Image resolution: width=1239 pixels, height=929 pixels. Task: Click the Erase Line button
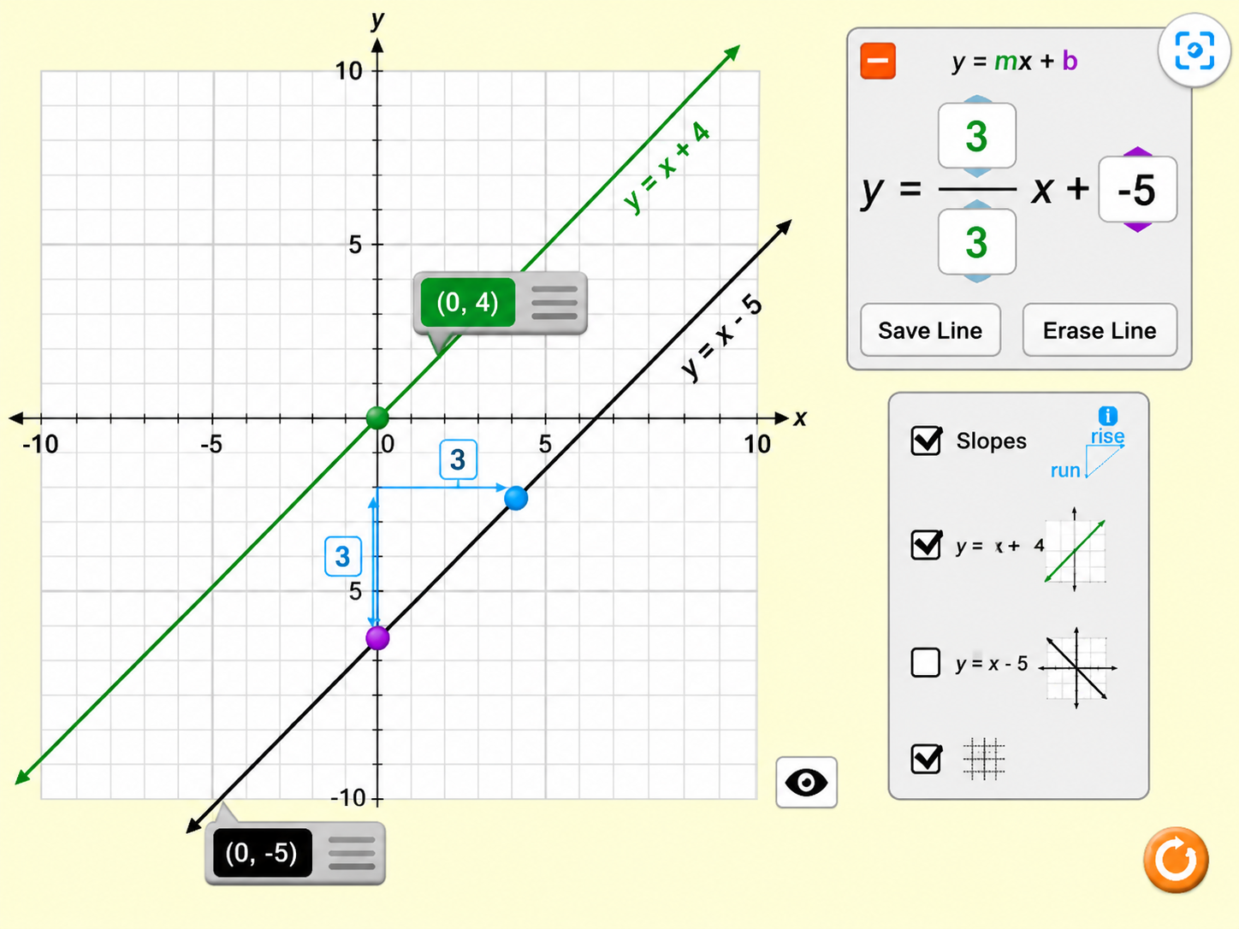pyautogui.click(x=1100, y=330)
